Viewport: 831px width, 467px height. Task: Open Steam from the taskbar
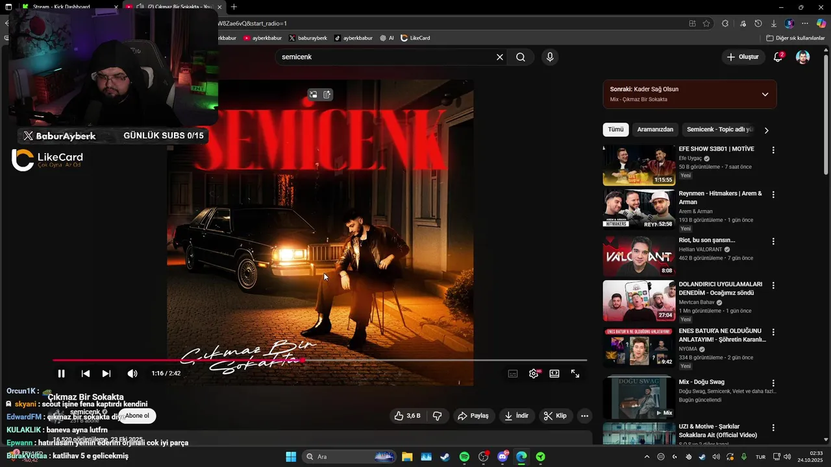(445, 457)
